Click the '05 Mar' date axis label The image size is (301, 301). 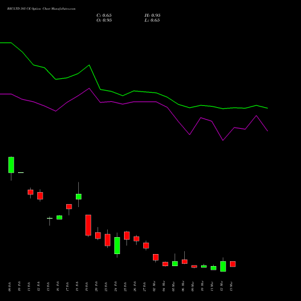(x=173, y=287)
